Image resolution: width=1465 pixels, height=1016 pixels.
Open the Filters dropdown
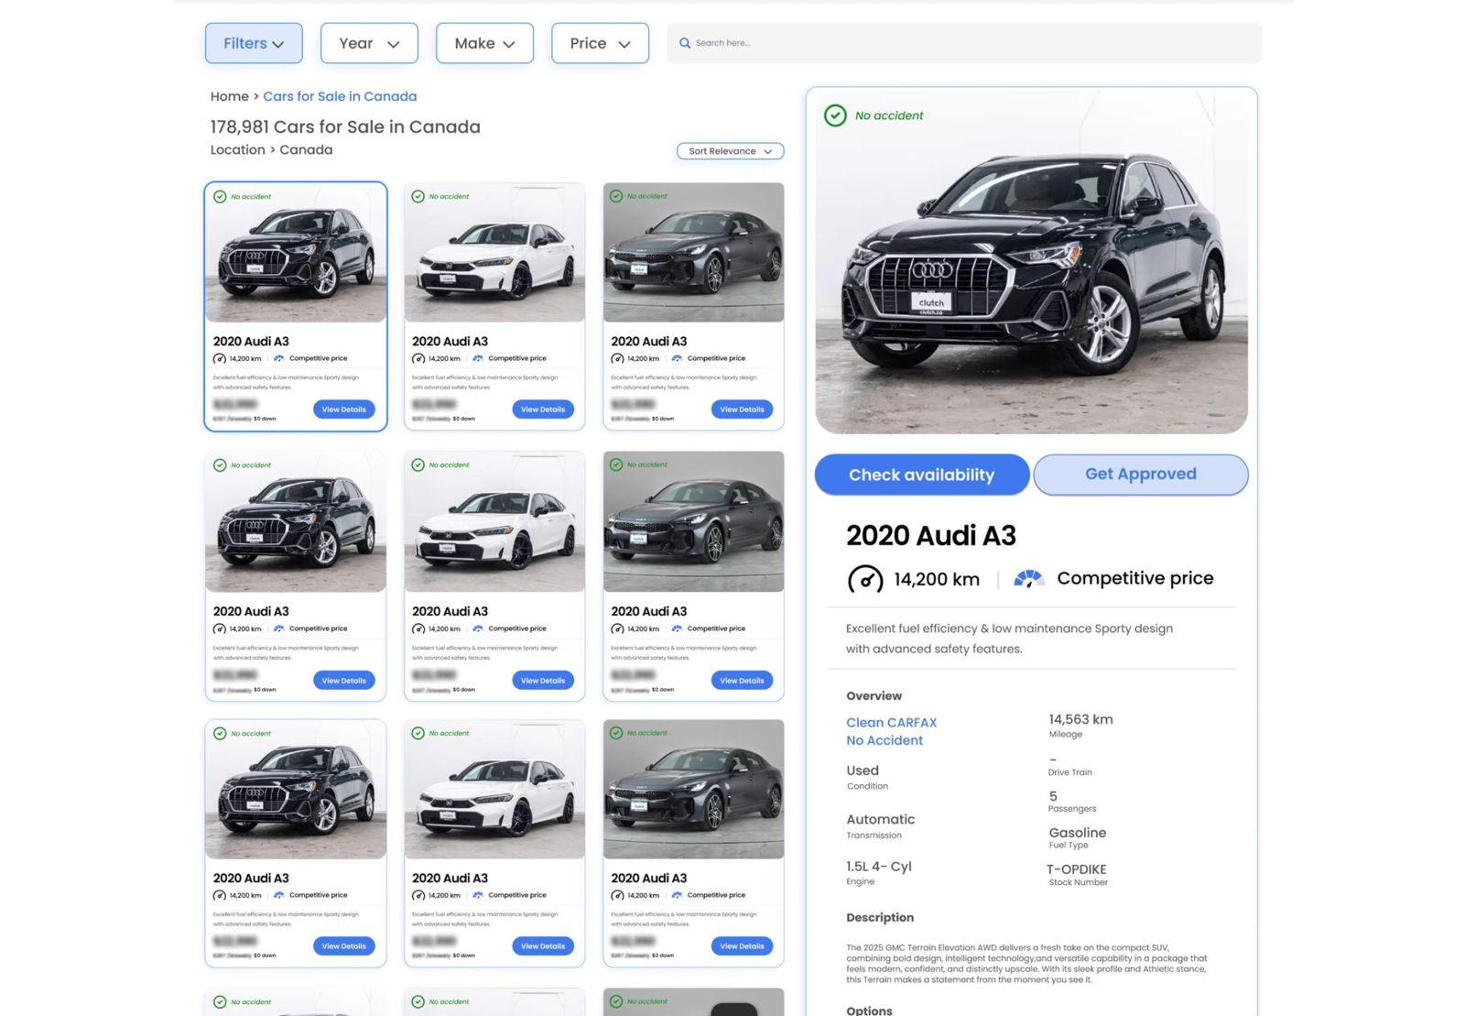(x=254, y=43)
